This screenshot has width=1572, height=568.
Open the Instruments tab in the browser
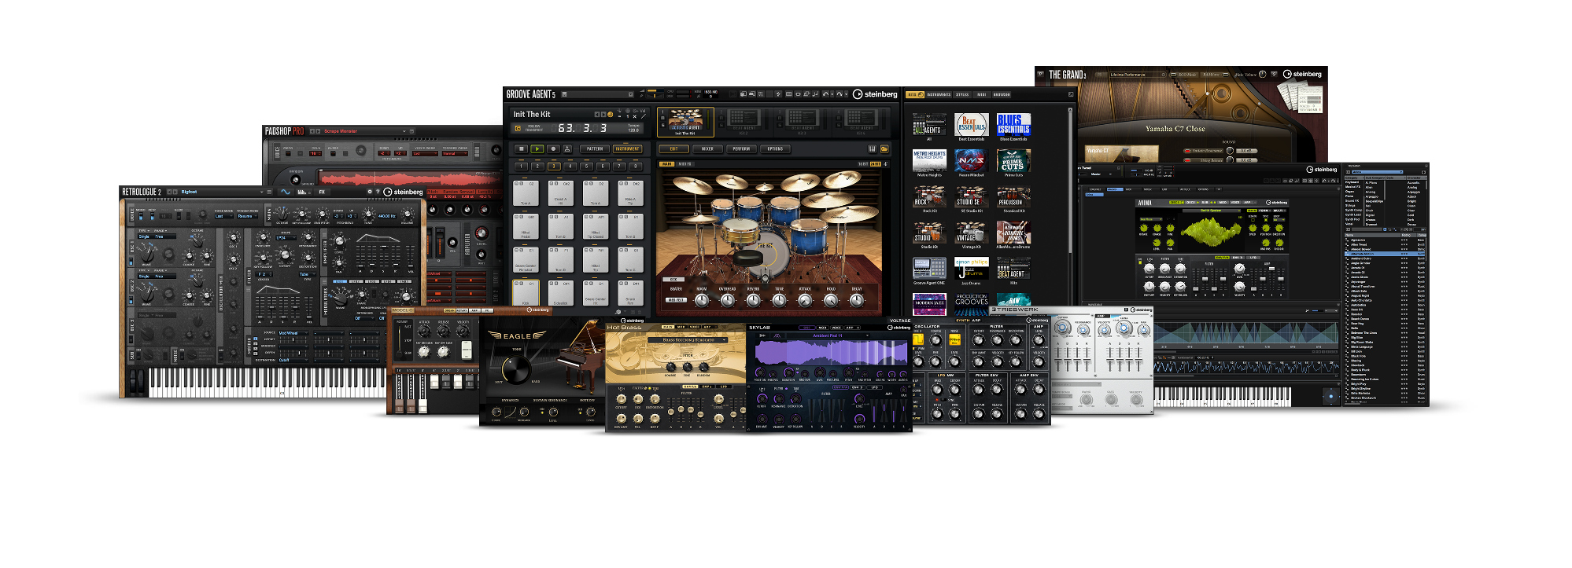(x=939, y=94)
